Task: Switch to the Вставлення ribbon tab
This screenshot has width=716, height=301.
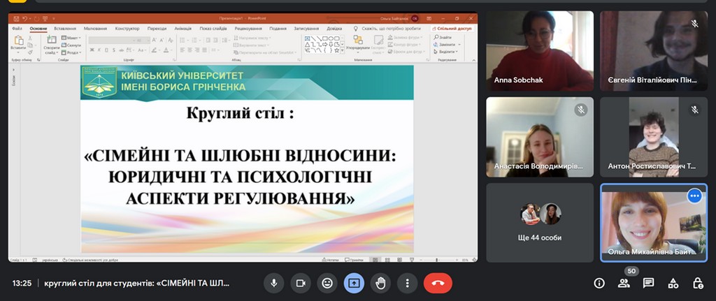Action: tap(64, 29)
